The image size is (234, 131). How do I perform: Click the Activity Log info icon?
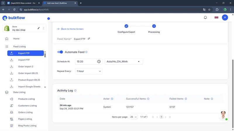pyautogui.click(x=75, y=91)
